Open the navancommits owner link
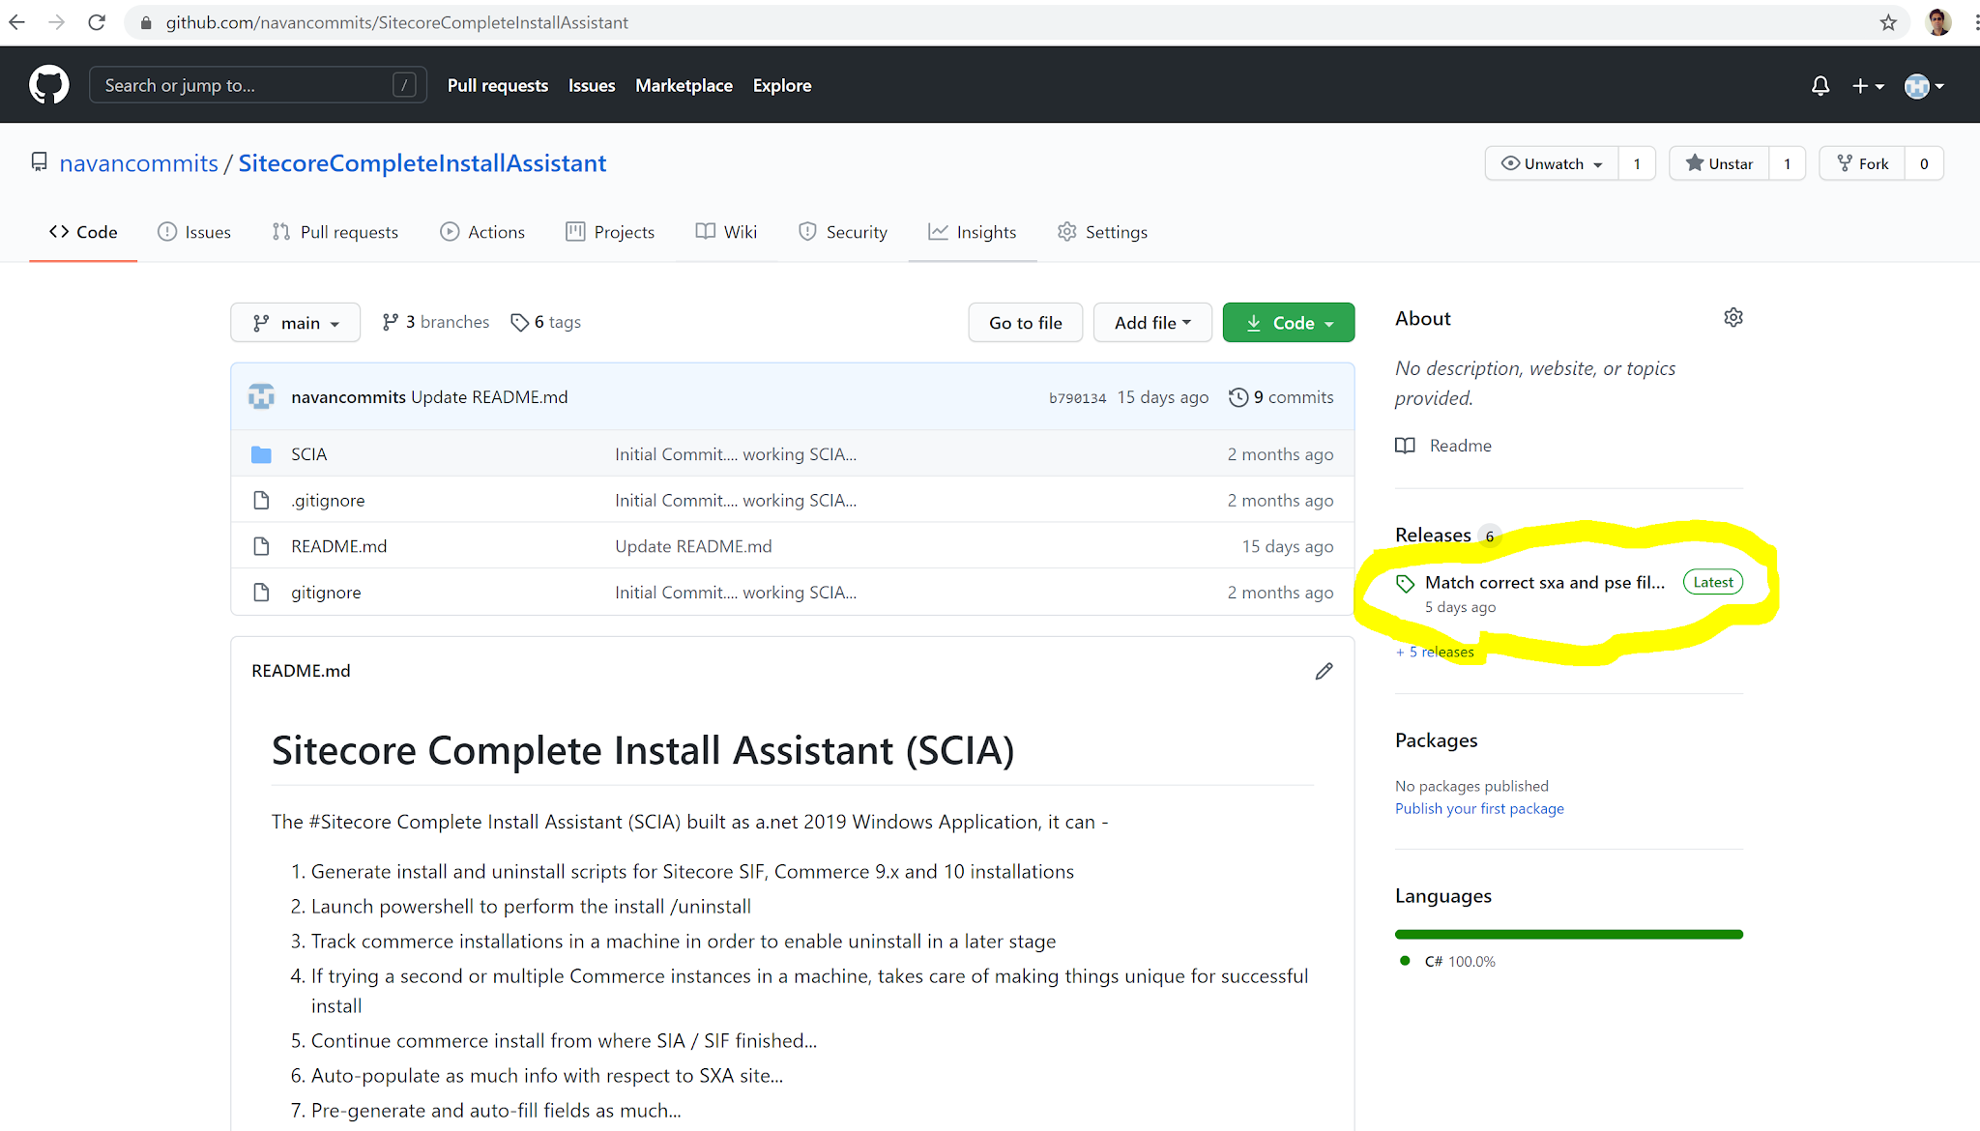The image size is (1980, 1131). [x=139, y=163]
